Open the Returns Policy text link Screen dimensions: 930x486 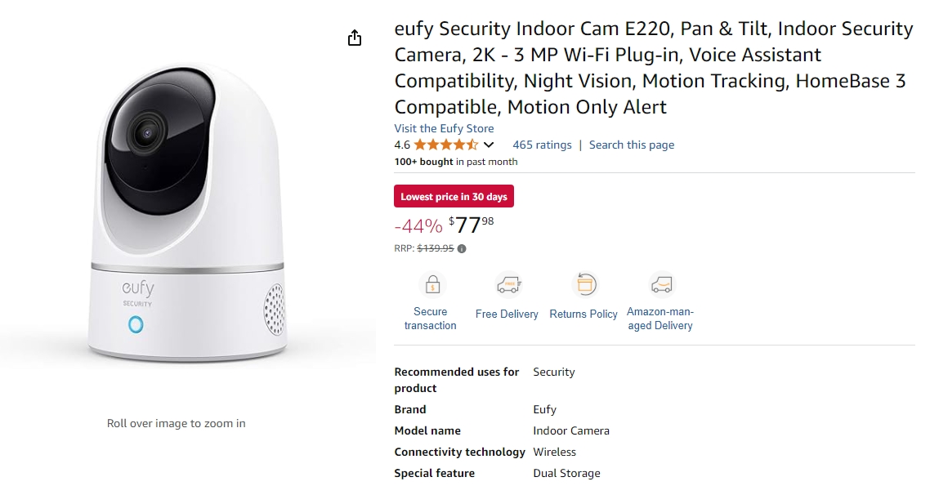pos(583,314)
